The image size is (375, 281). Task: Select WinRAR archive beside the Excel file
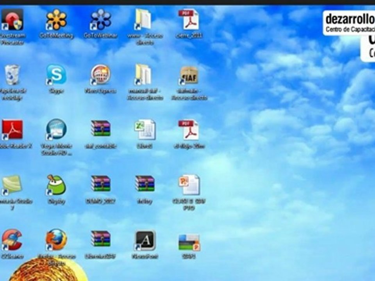point(101,128)
